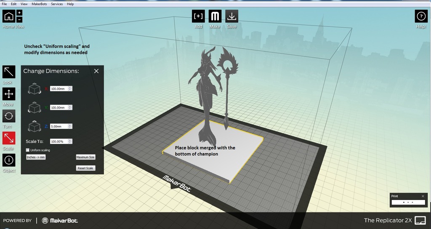Image resolution: width=431 pixels, height=229 pixels.
Task: Adjust the X dimension spinner arrows
Action: (70, 88)
